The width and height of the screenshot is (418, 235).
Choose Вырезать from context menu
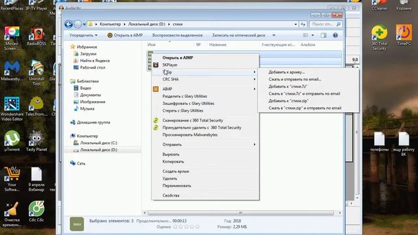[205, 155]
